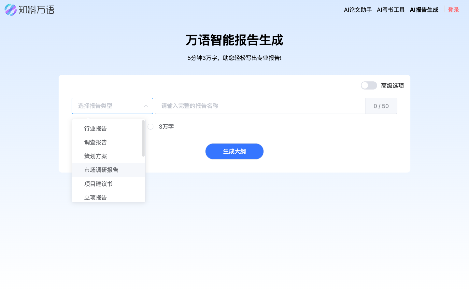Select 调查报告 from the dropdown list
This screenshot has height=293, width=469.
(95, 142)
